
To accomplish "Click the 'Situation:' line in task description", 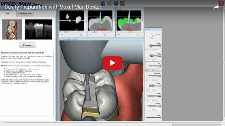I will (24, 62).
